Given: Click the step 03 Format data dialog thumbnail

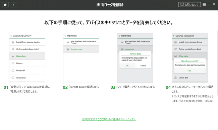Looking at the screenshot, I should tap(135, 58).
